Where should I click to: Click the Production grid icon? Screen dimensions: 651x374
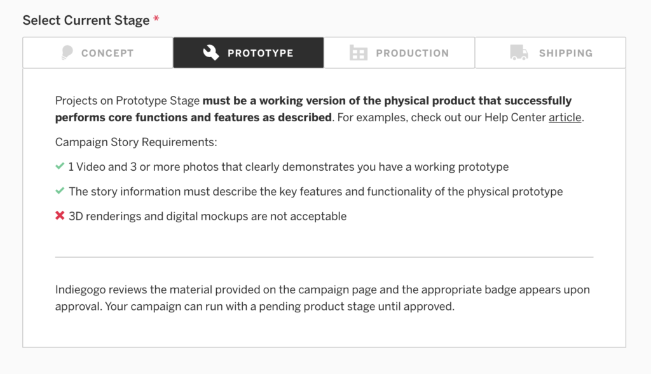(359, 53)
